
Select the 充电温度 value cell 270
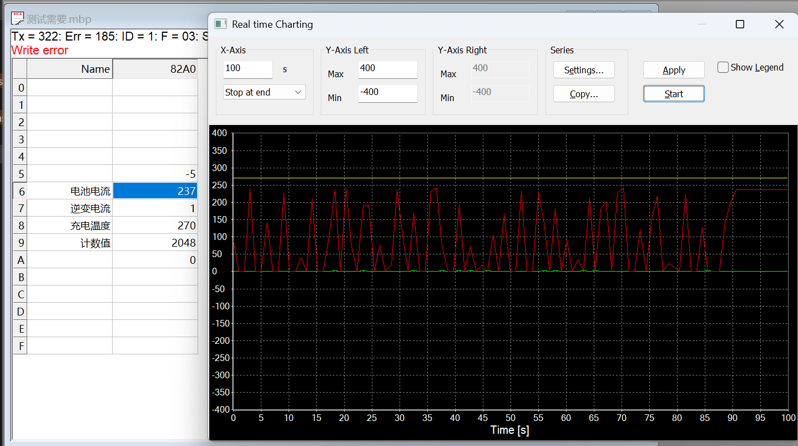point(155,226)
